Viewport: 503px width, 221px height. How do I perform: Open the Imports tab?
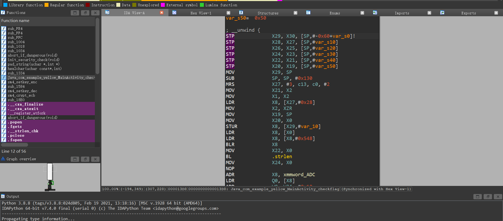[402, 13]
